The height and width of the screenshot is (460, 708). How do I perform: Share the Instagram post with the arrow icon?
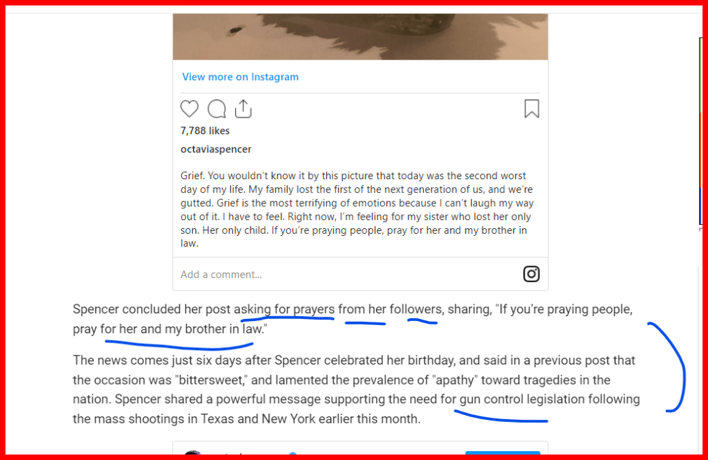click(x=243, y=109)
